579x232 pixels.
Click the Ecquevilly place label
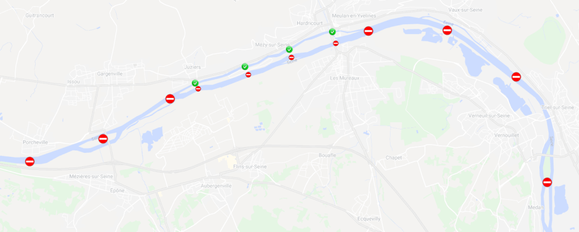[x=368, y=218]
